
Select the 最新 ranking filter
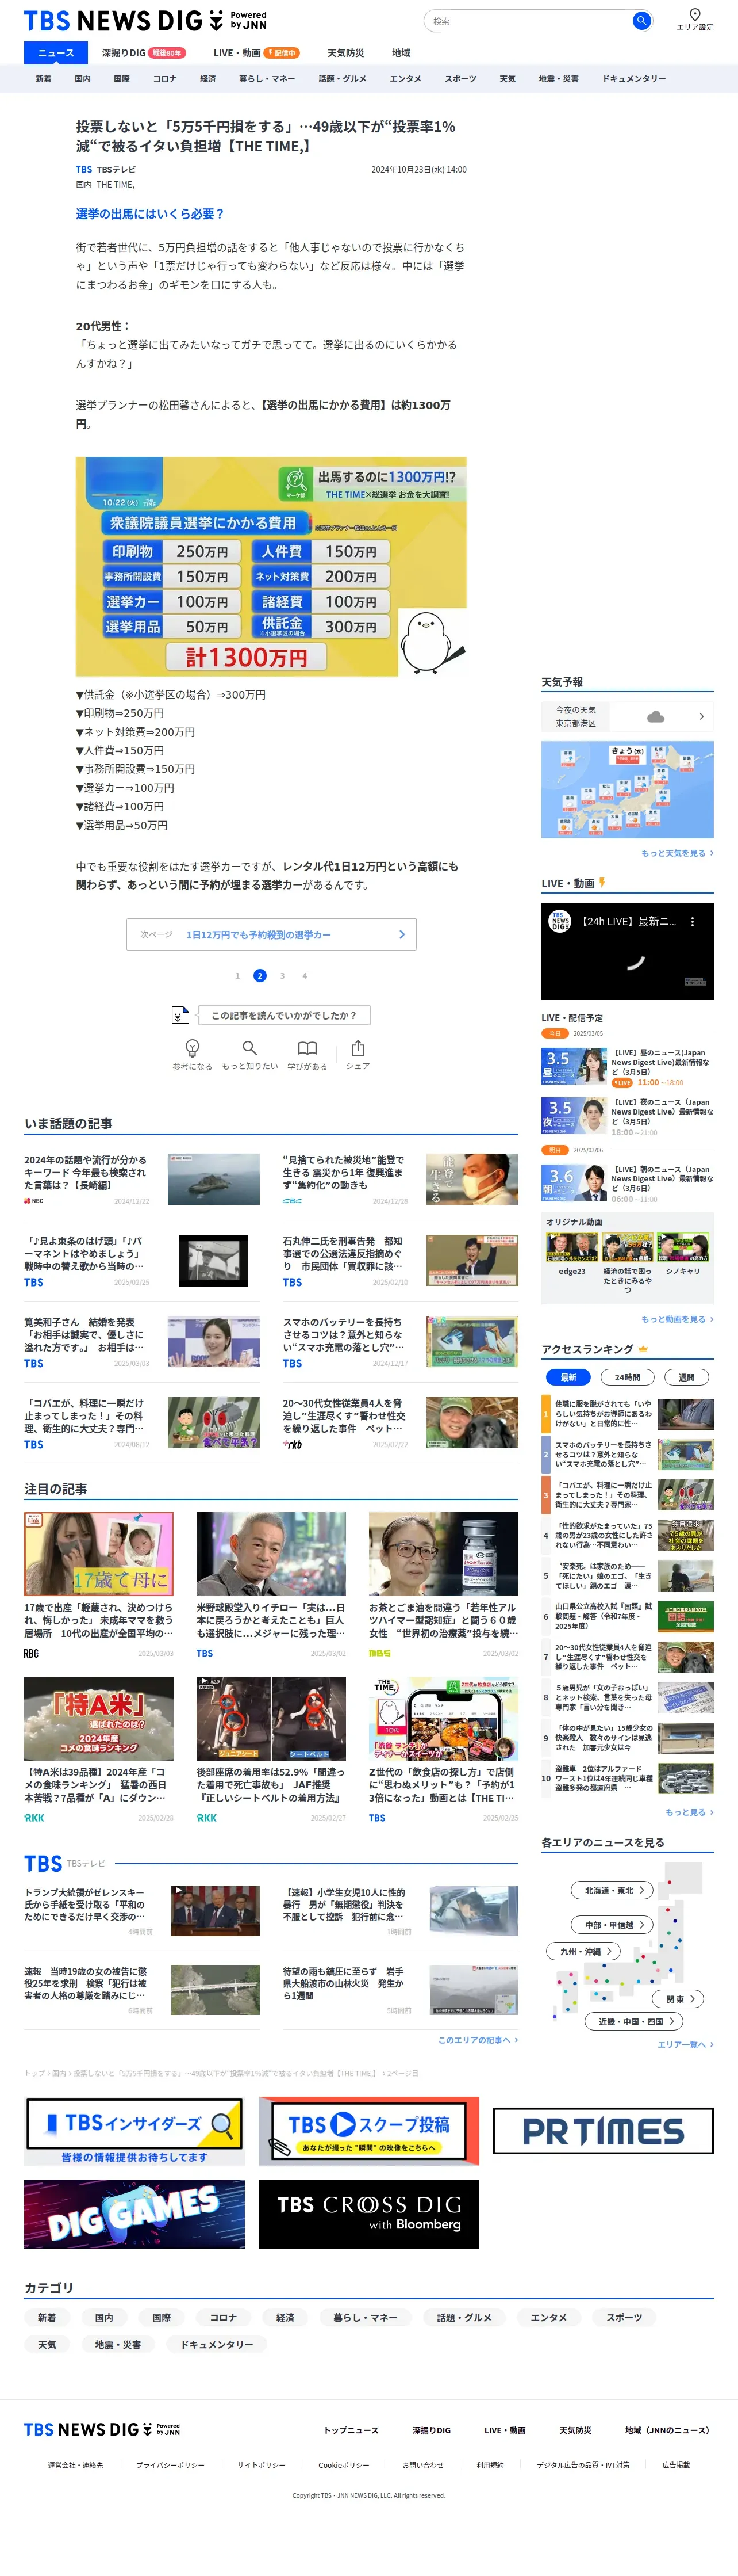pos(568,1377)
